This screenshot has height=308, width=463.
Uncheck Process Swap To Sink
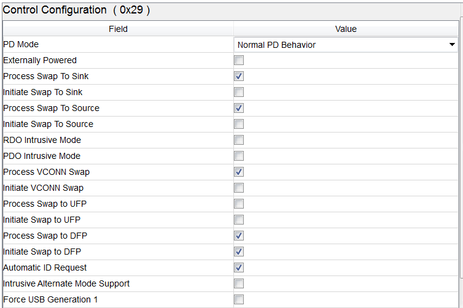coord(239,76)
